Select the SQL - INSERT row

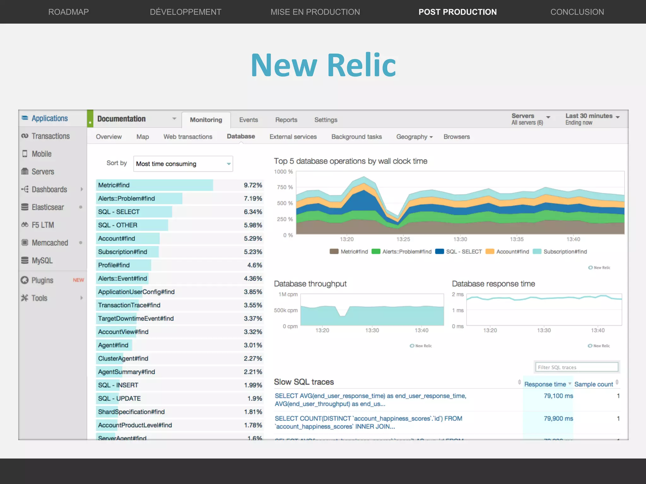[179, 385]
